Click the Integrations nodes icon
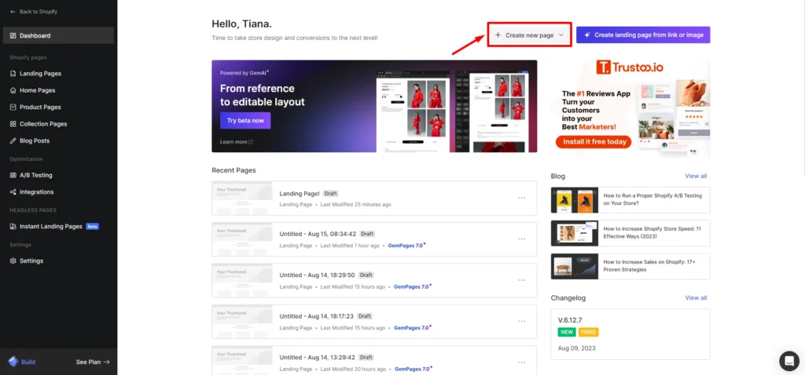Viewport: 805px width, 375px height. (x=13, y=191)
